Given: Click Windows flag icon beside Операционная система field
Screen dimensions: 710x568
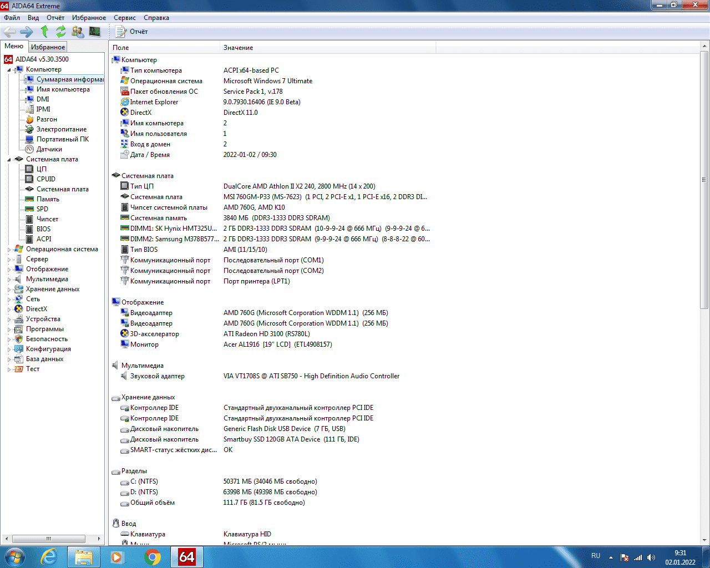Looking at the screenshot, I should (125, 80).
